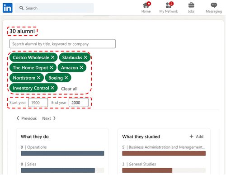Click the '8 | Sales' label
This screenshot has height=175, width=226.
(x=28, y=164)
